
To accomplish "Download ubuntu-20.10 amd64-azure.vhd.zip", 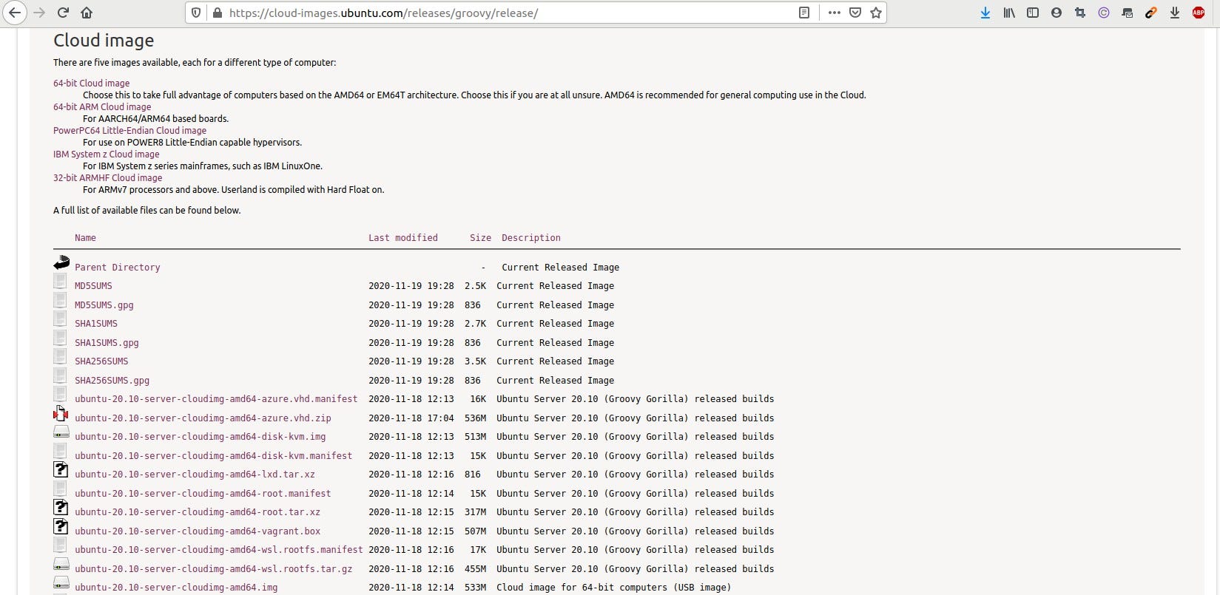I will click(x=203, y=418).
